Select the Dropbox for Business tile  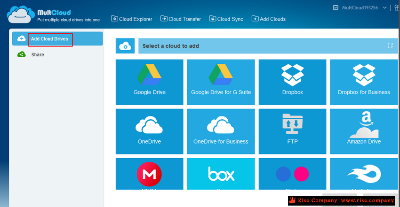tap(364, 82)
